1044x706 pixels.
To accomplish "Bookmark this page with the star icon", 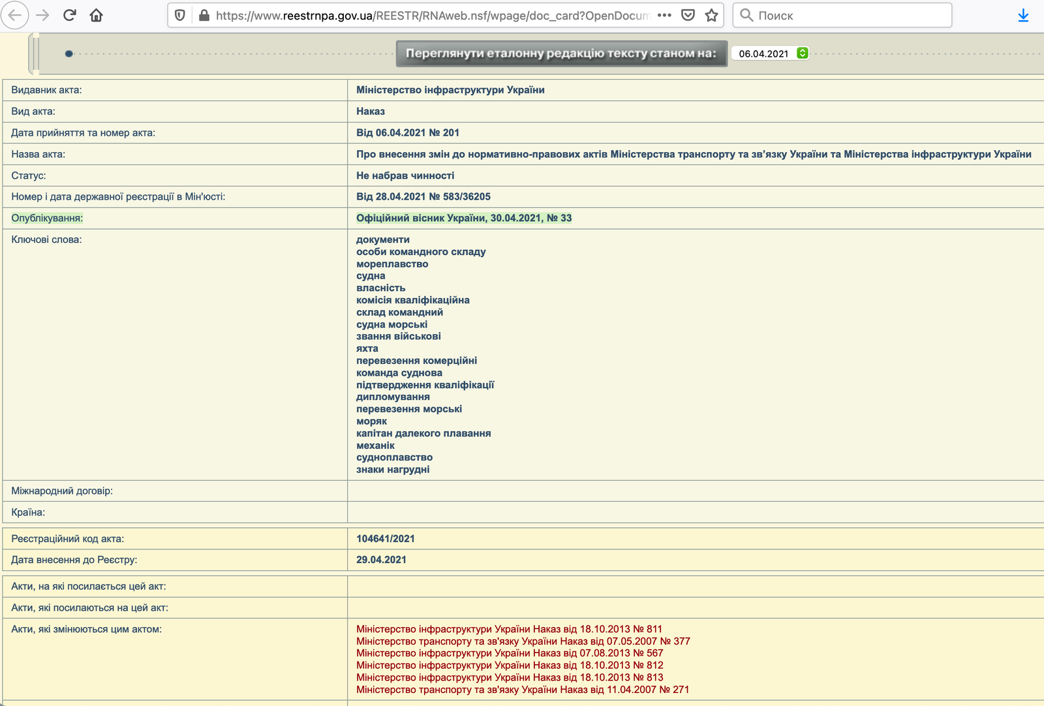I will [x=711, y=15].
